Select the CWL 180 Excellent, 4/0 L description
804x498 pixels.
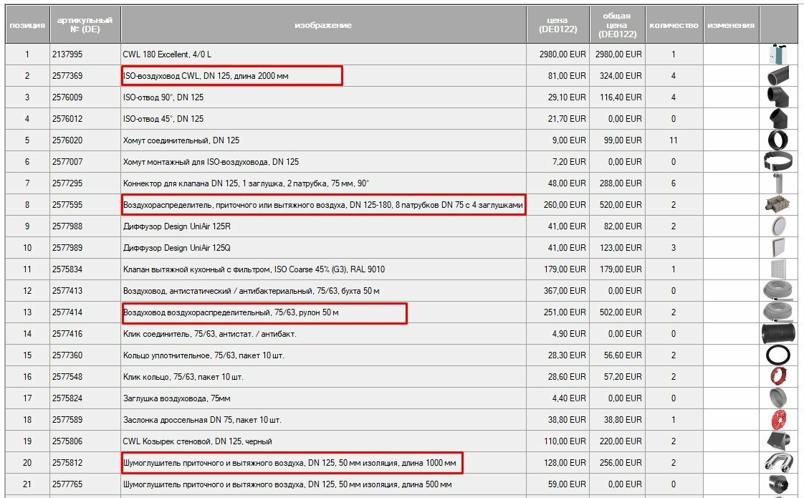point(167,54)
